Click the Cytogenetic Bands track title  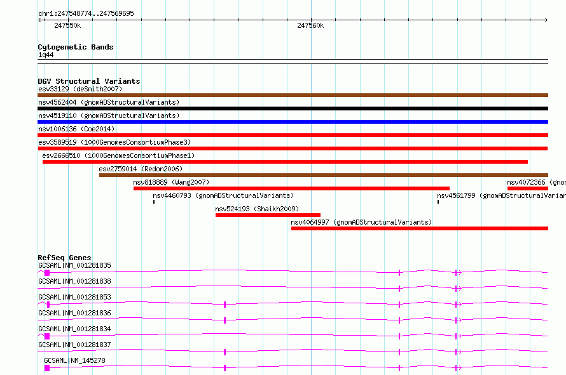[76, 47]
